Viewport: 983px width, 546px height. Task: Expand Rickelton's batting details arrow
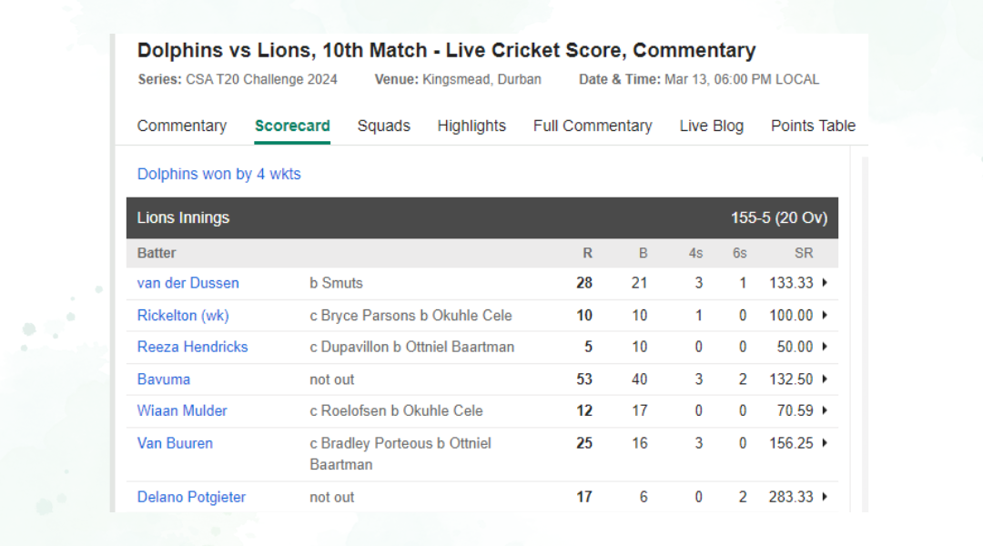825,316
